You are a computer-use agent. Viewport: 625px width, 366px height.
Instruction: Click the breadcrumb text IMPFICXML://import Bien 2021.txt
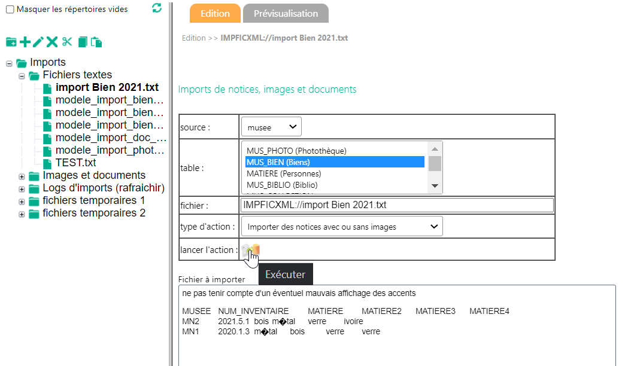(284, 38)
